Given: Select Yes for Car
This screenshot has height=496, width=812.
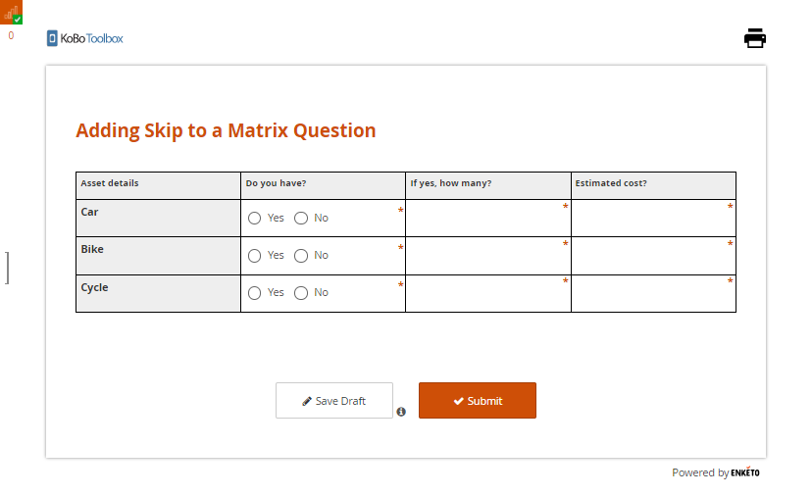Looking at the screenshot, I should [x=255, y=218].
